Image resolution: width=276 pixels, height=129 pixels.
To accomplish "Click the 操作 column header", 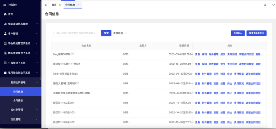I will point(230,46).
